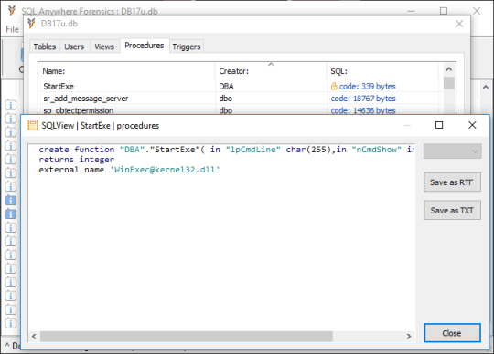Select the first highlighted blue info icon

(11, 200)
